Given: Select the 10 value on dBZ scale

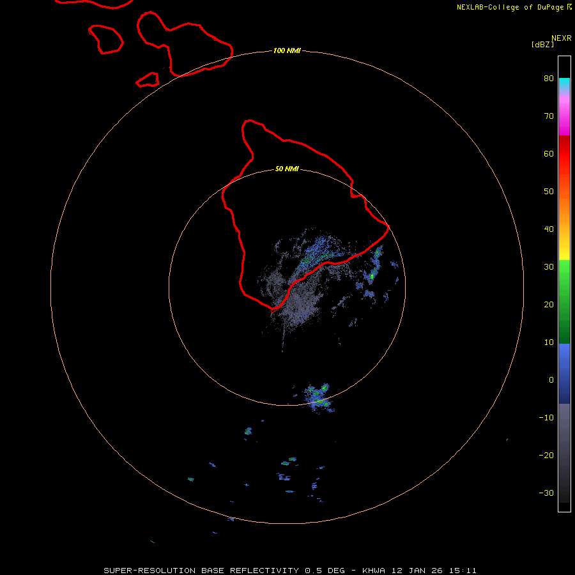Looking at the screenshot, I should [x=549, y=342].
